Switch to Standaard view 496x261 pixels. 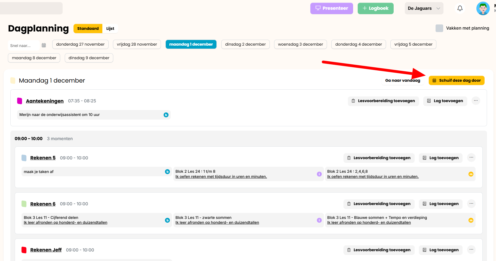click(x=88, y=29)
